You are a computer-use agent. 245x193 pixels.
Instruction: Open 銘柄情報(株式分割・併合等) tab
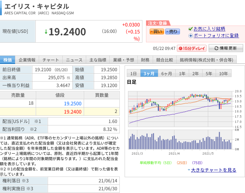tap(207, 60)
